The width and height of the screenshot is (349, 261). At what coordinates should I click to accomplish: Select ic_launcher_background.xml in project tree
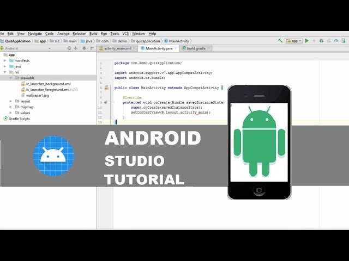point(49,84)
